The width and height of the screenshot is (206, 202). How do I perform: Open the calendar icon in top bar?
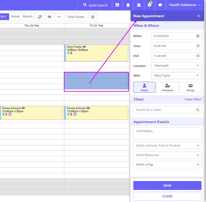pos(139,5)
